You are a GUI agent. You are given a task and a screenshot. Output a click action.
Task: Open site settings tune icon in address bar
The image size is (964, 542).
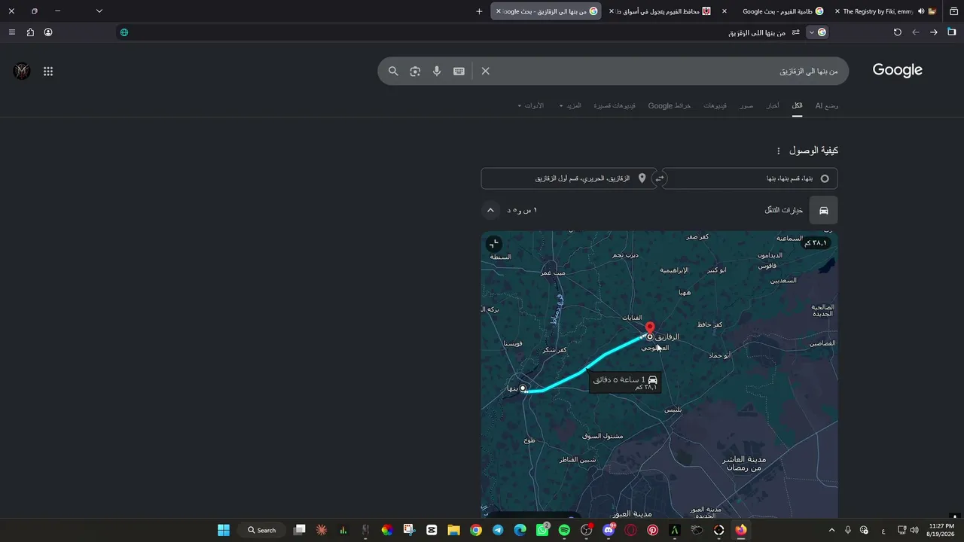[x=795, y=32]
